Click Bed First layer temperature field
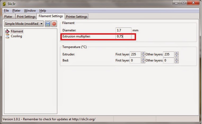This screenshot has width=202, height=124. click(135, 60)
